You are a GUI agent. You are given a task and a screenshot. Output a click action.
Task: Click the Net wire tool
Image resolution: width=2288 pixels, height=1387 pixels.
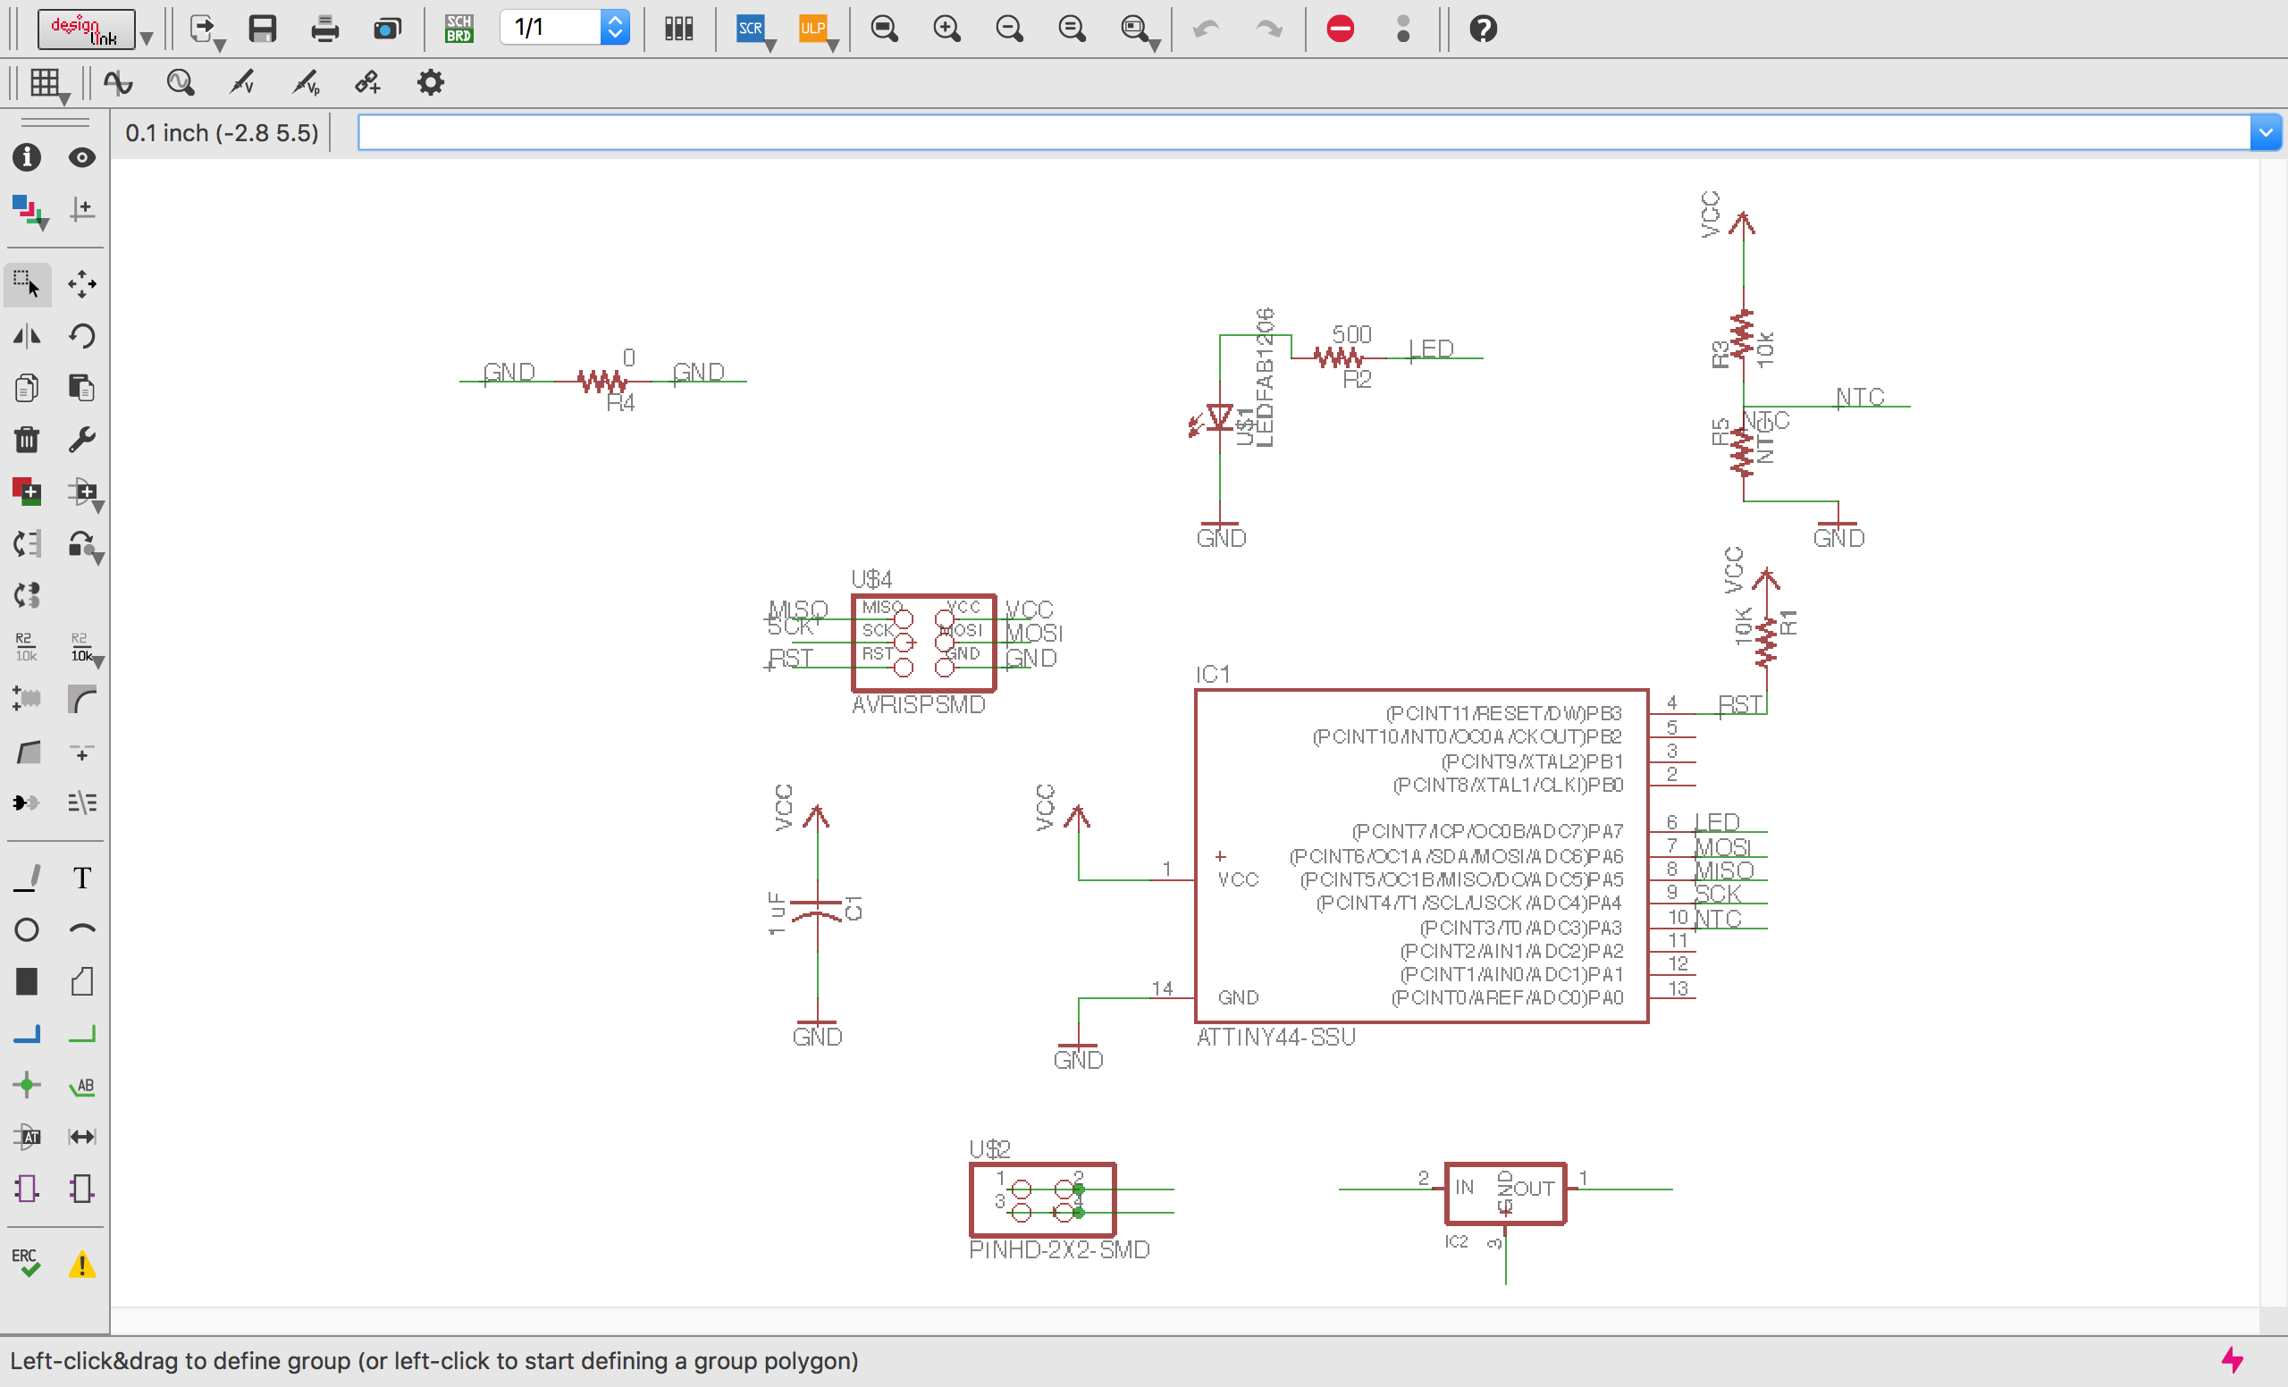pos(81,1033)
